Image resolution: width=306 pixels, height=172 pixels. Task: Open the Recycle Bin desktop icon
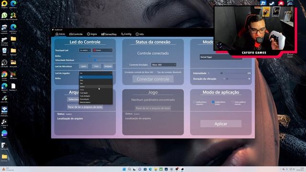[x=4, y=52]
